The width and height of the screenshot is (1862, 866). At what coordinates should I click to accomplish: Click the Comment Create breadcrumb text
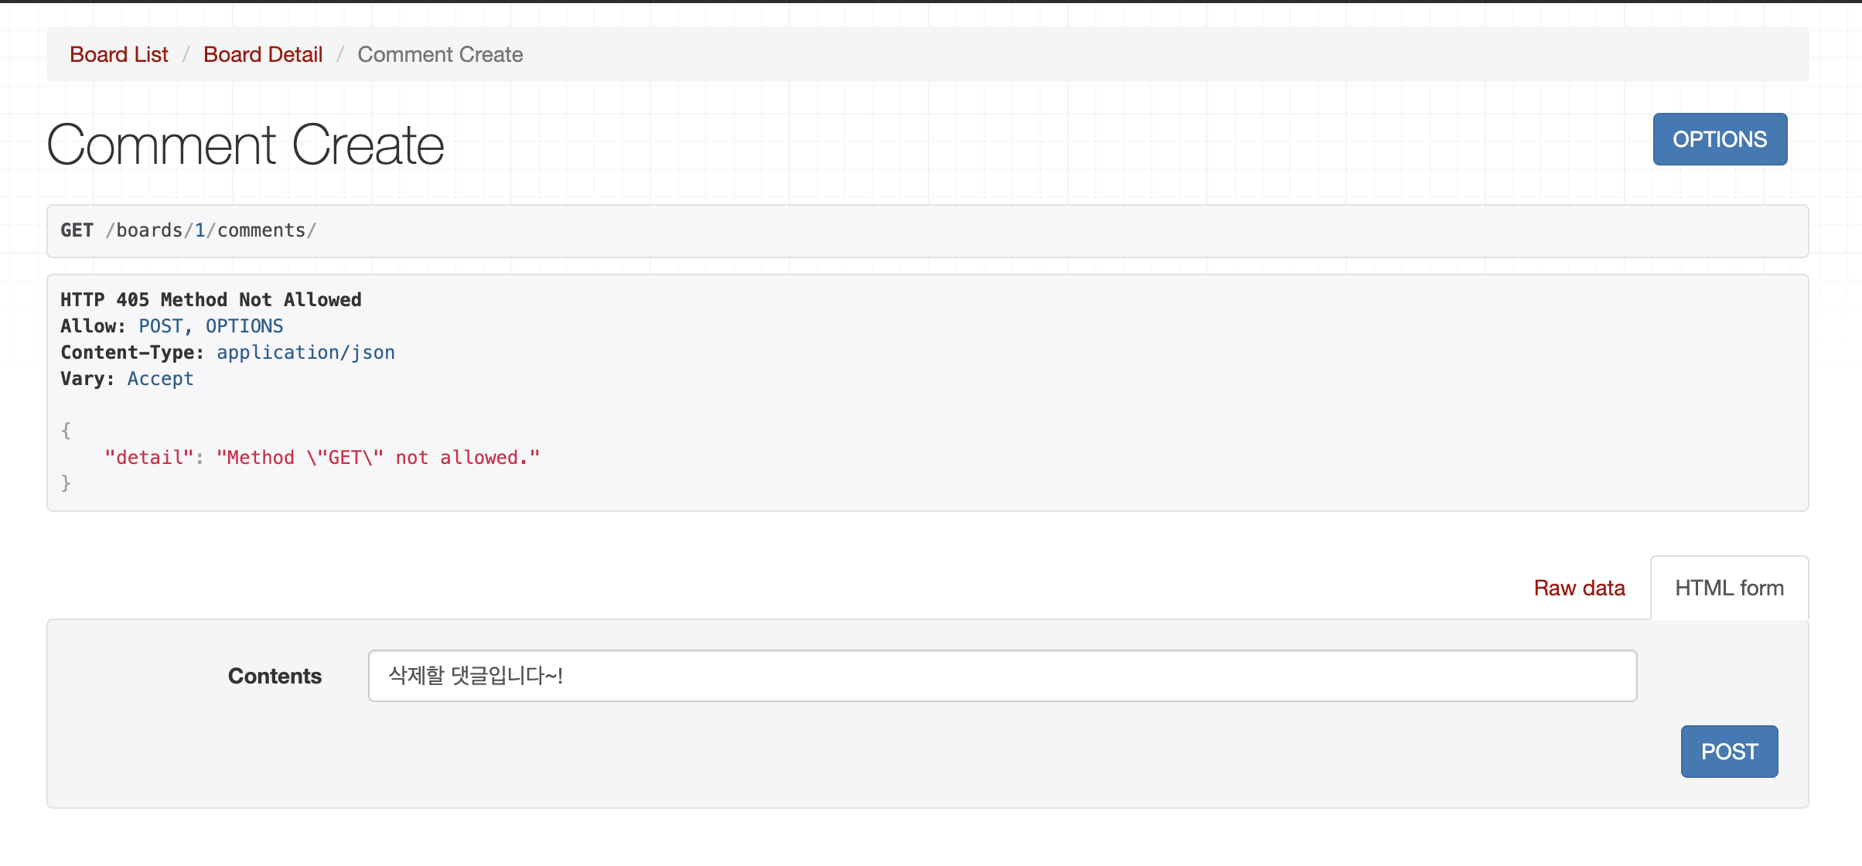(x=440, y=55)
